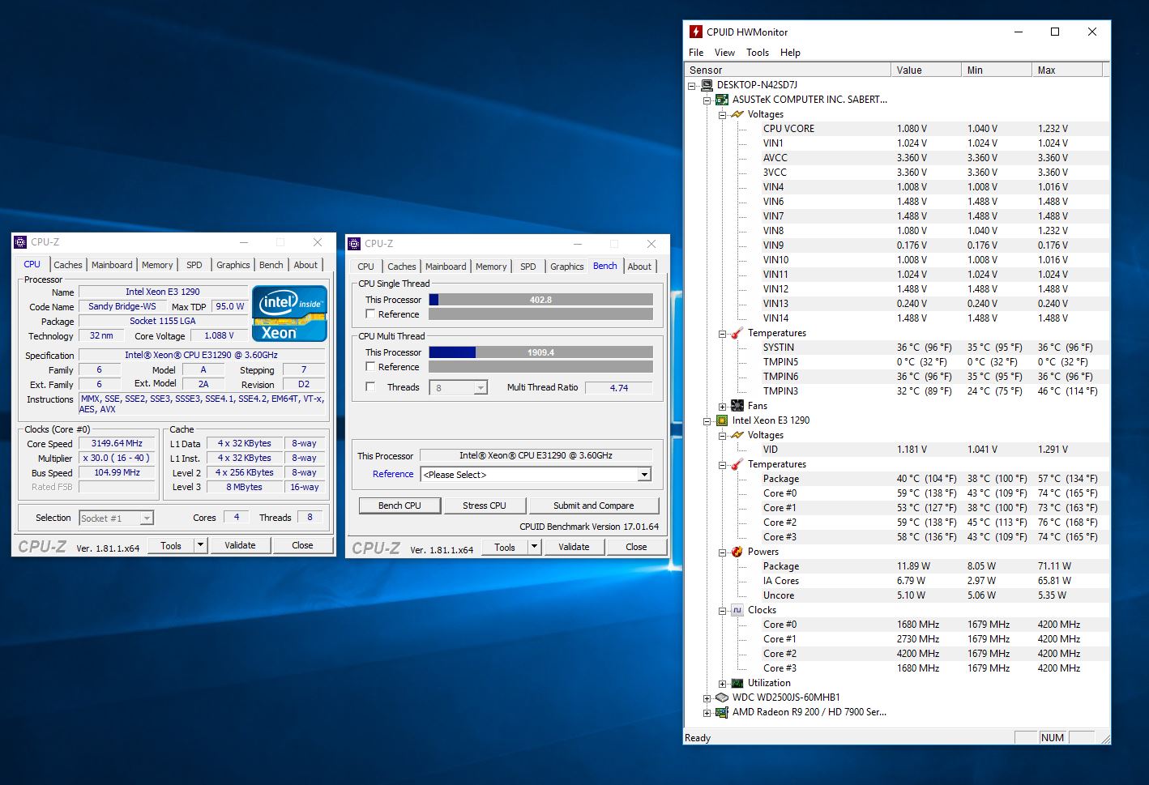Open the Reference Please Select dropdown
The height and width of the screenshot is (785, 1149).
pos(645,475)
